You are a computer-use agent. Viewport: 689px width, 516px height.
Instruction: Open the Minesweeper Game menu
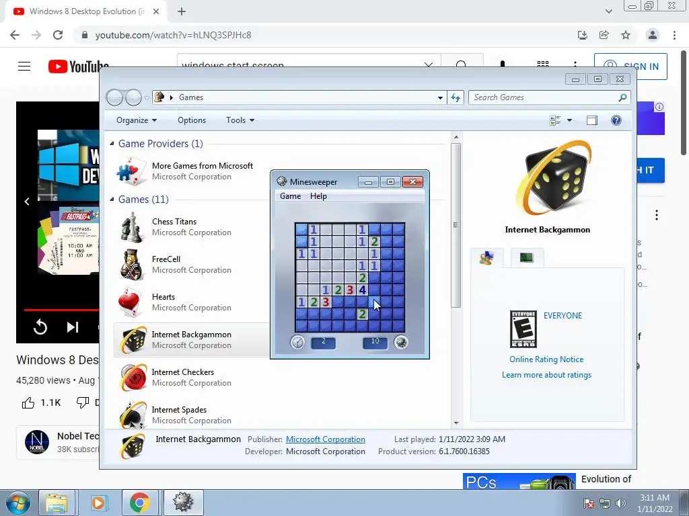(x=291, y=196)
